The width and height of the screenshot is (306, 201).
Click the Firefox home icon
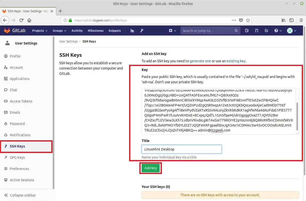click(x=29, y=20)
